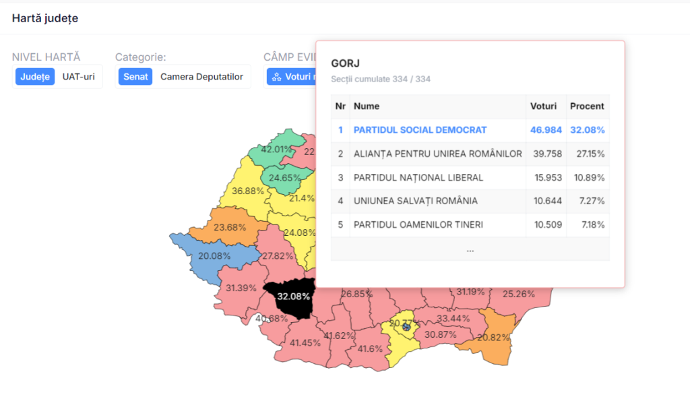The image size is (690, 399).
Task: Switch category to Camera Deputatilor
Action: (x=201, y=77)
